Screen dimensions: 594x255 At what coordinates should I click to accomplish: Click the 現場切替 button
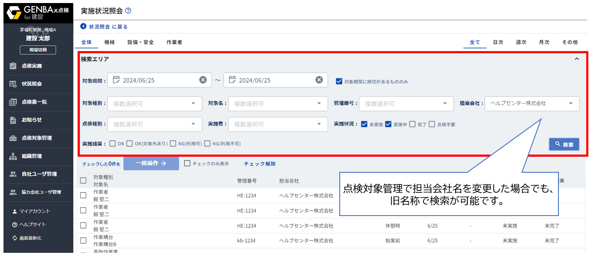tap(37, 50)
